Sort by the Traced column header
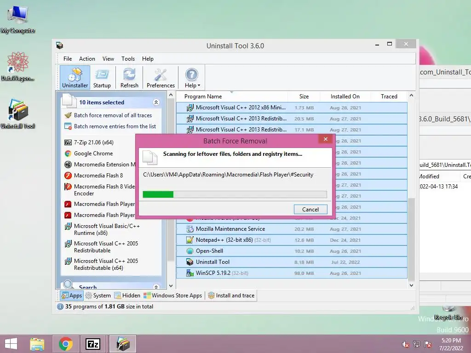The image size is (471, 353). (389, 97)
